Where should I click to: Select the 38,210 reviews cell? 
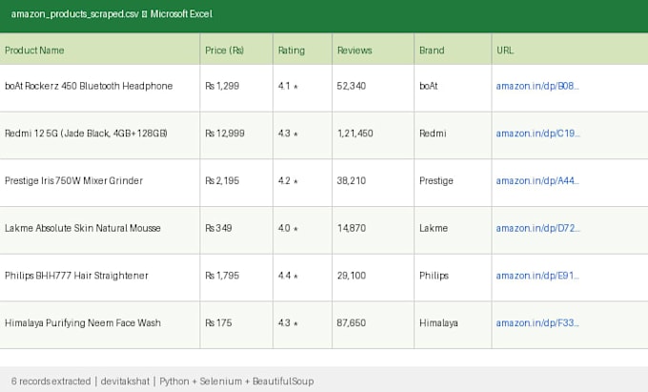click(x=374, y=183)
